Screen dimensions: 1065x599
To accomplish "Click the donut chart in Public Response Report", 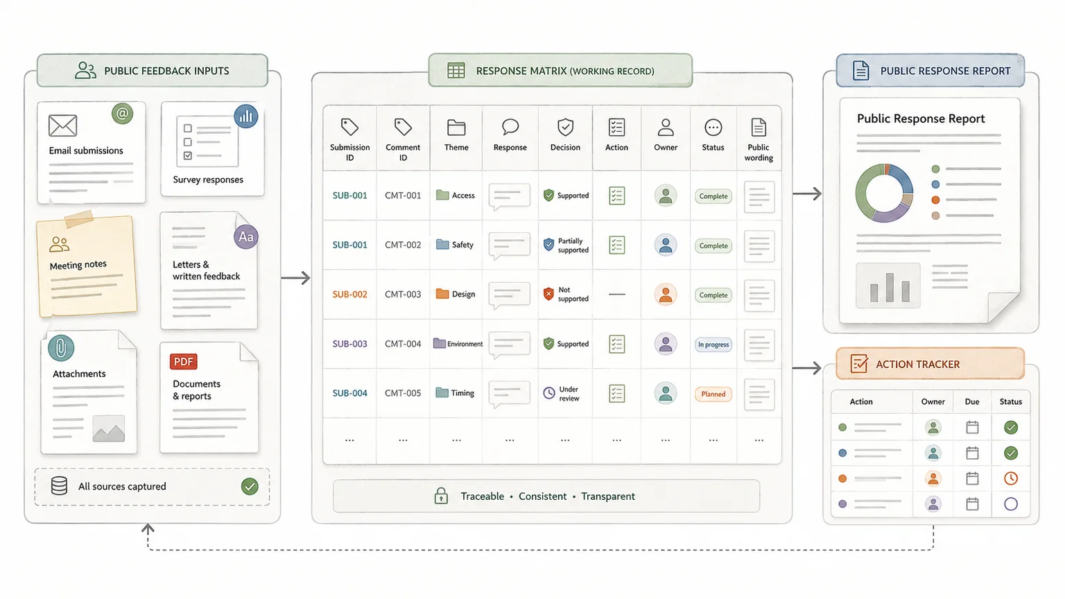I will coord(884,193).
